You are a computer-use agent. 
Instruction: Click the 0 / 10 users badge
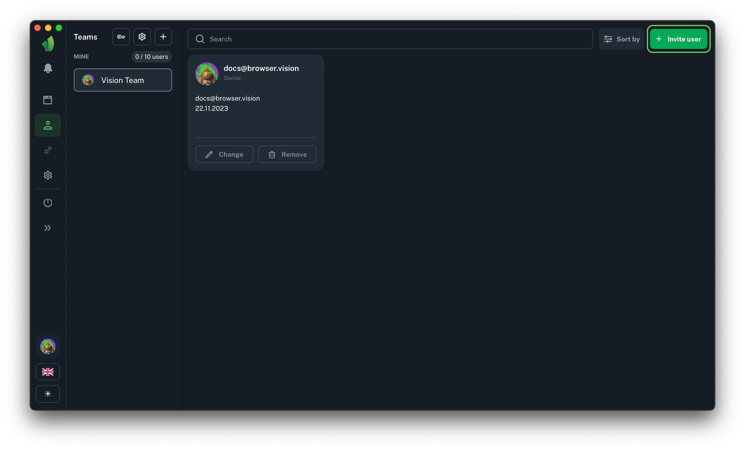[x=151, y=57]
